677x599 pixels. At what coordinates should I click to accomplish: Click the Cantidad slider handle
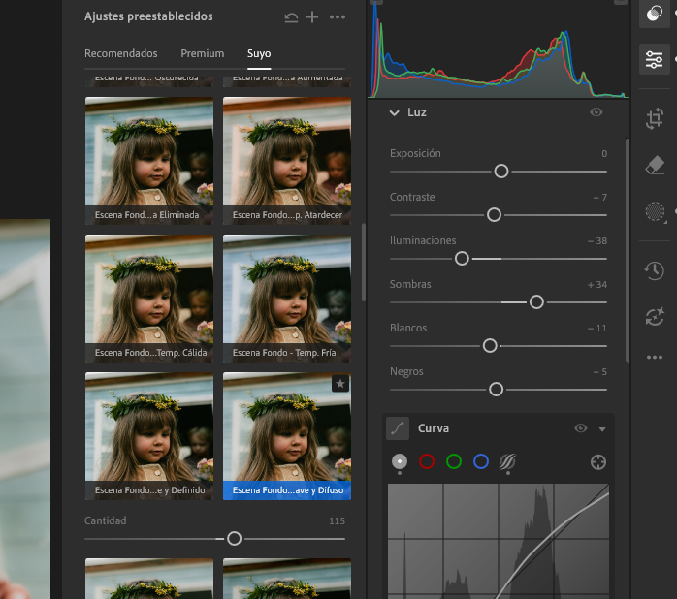pyautogui.click(x=234, y=538)
